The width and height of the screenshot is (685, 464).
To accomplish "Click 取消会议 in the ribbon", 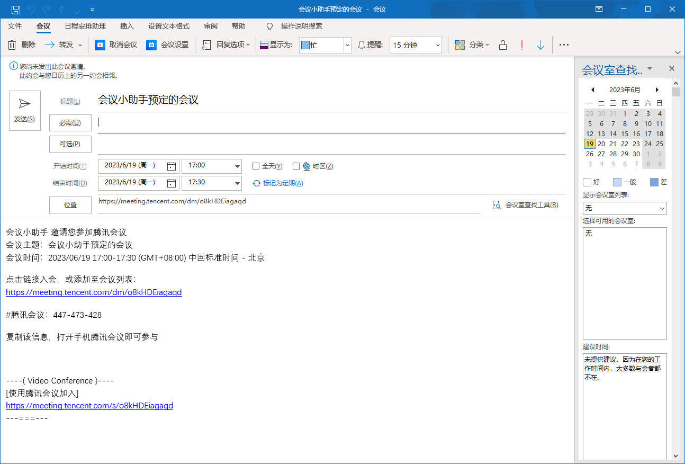I will (116, 45).
